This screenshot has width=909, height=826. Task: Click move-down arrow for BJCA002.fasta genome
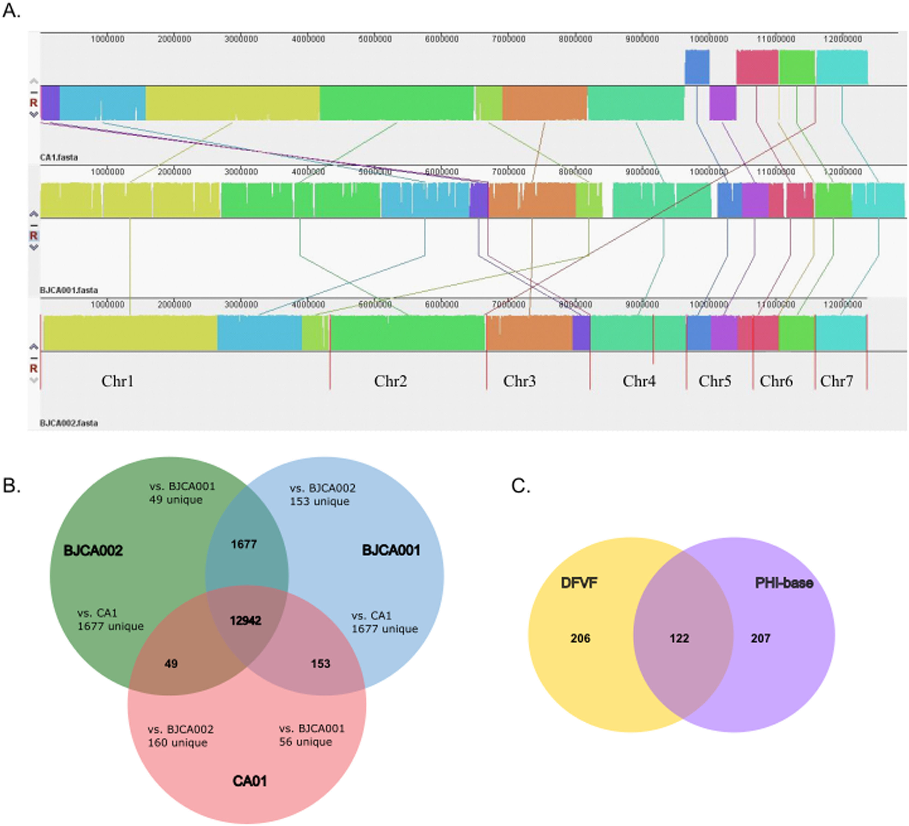click(34, 380)
